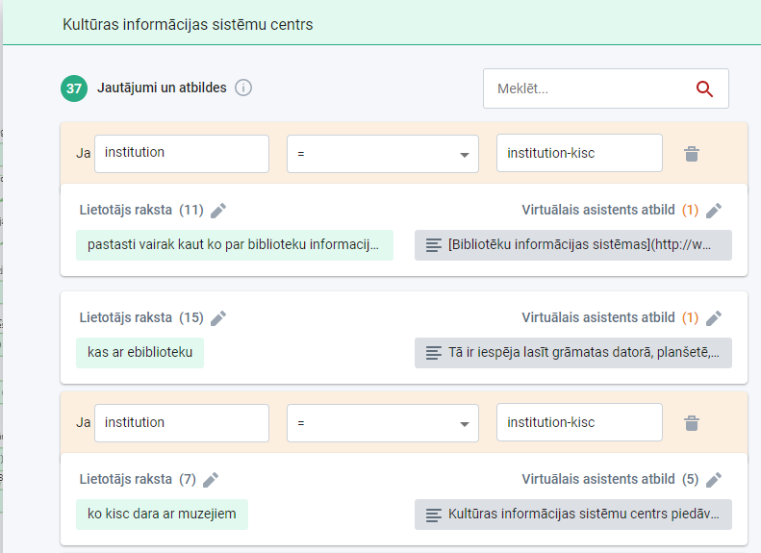Select the 'pastasti vairak kaut ko' user phrase
The width and height of the screenshot is (761, 553).
(x=235, y=245)
